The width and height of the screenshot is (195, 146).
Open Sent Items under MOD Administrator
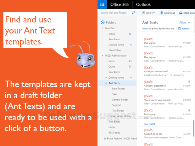tap(114, 72)
